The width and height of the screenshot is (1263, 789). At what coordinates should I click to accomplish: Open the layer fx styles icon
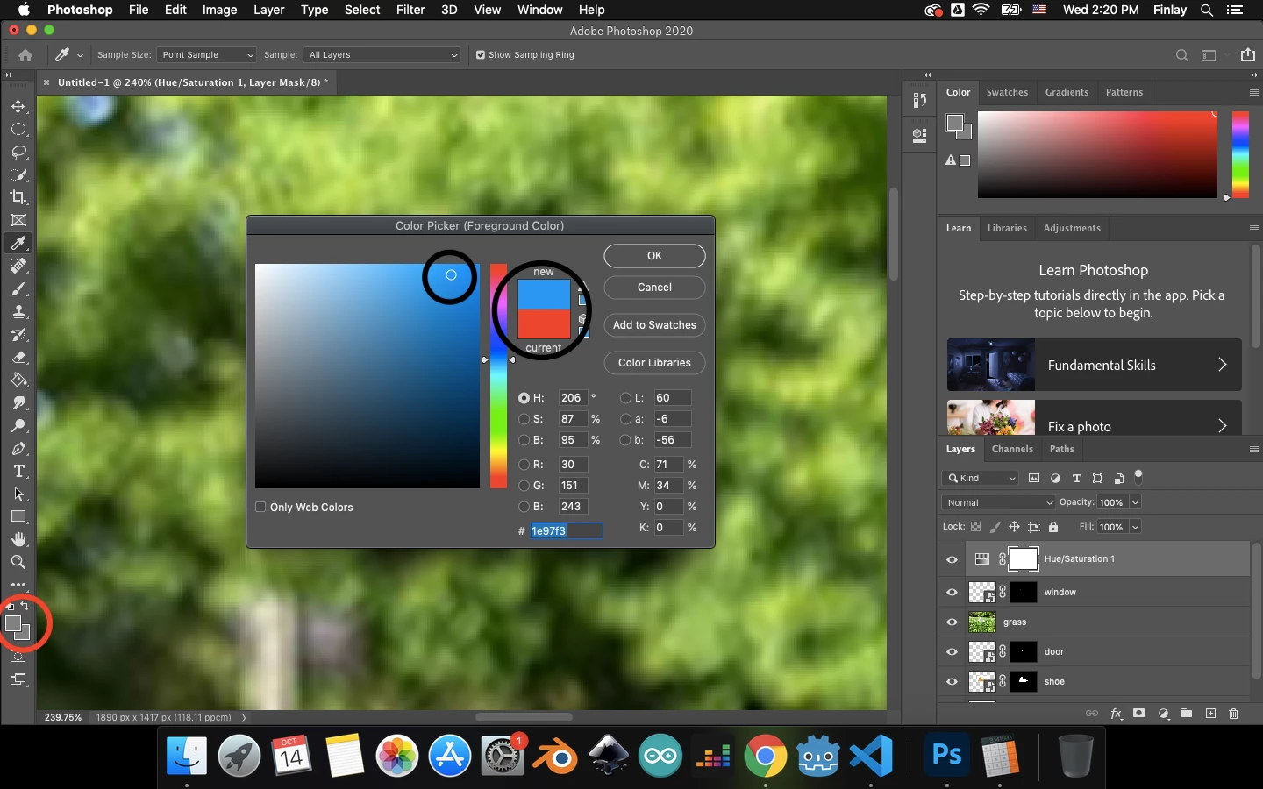(x=1116, y=714)
